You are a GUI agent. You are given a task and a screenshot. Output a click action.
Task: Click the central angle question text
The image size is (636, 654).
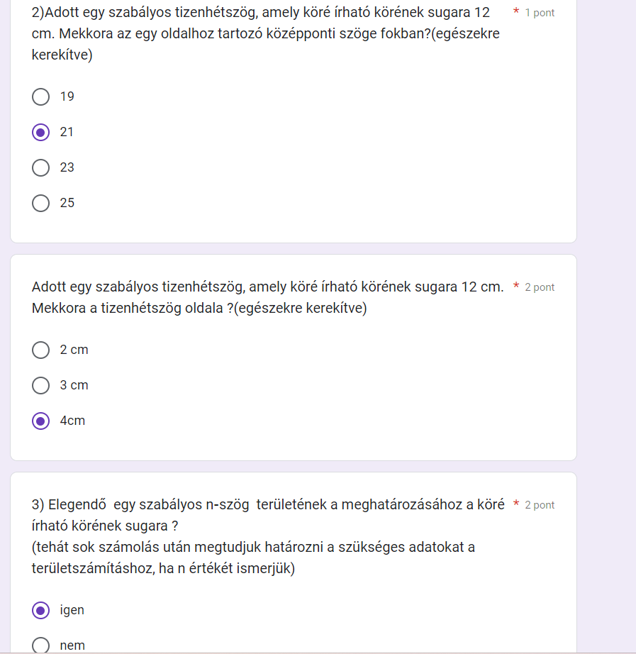pyautogui.click(x=266, y=33)
